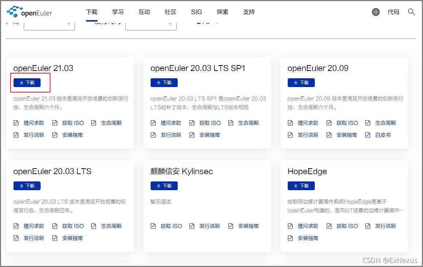Viewport: 423px width, 267px height.
Task: Click 获取 ISO document icon in Kylinsec card
Action: coord(153,226)
